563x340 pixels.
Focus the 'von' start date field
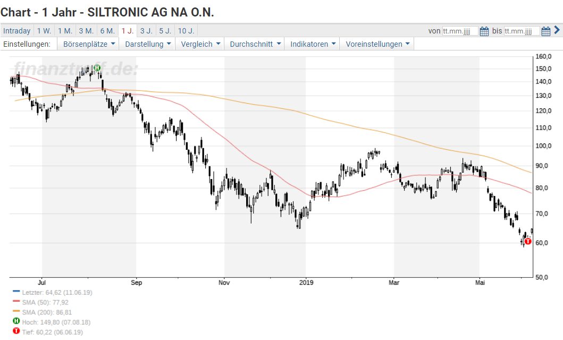click(x=460, y=31)
